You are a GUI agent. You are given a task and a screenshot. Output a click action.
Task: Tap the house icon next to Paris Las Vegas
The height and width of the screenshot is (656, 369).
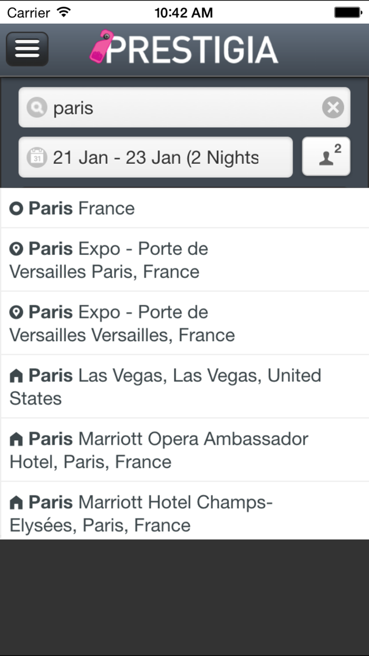pos(17,376)
